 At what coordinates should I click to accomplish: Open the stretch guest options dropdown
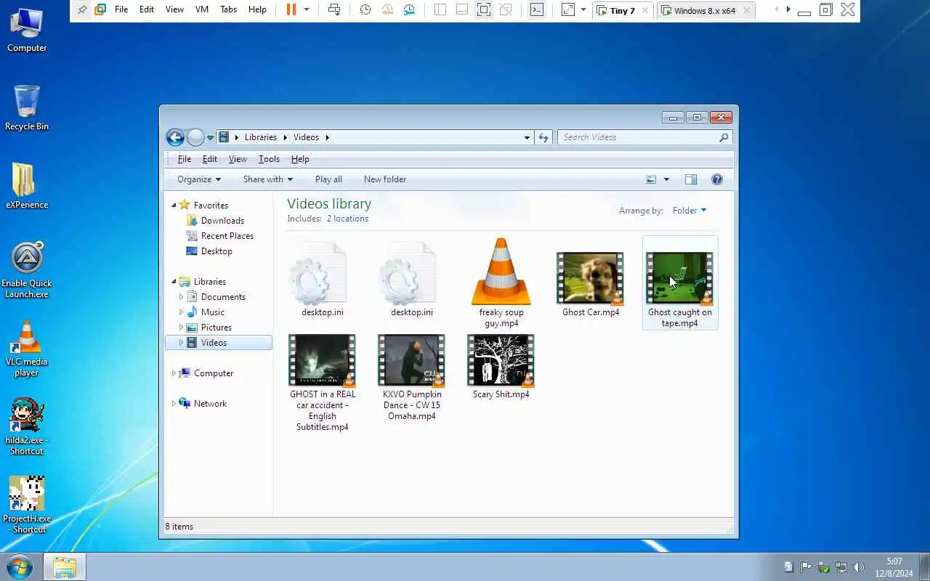pyautogui.click(x=583, y=9)
